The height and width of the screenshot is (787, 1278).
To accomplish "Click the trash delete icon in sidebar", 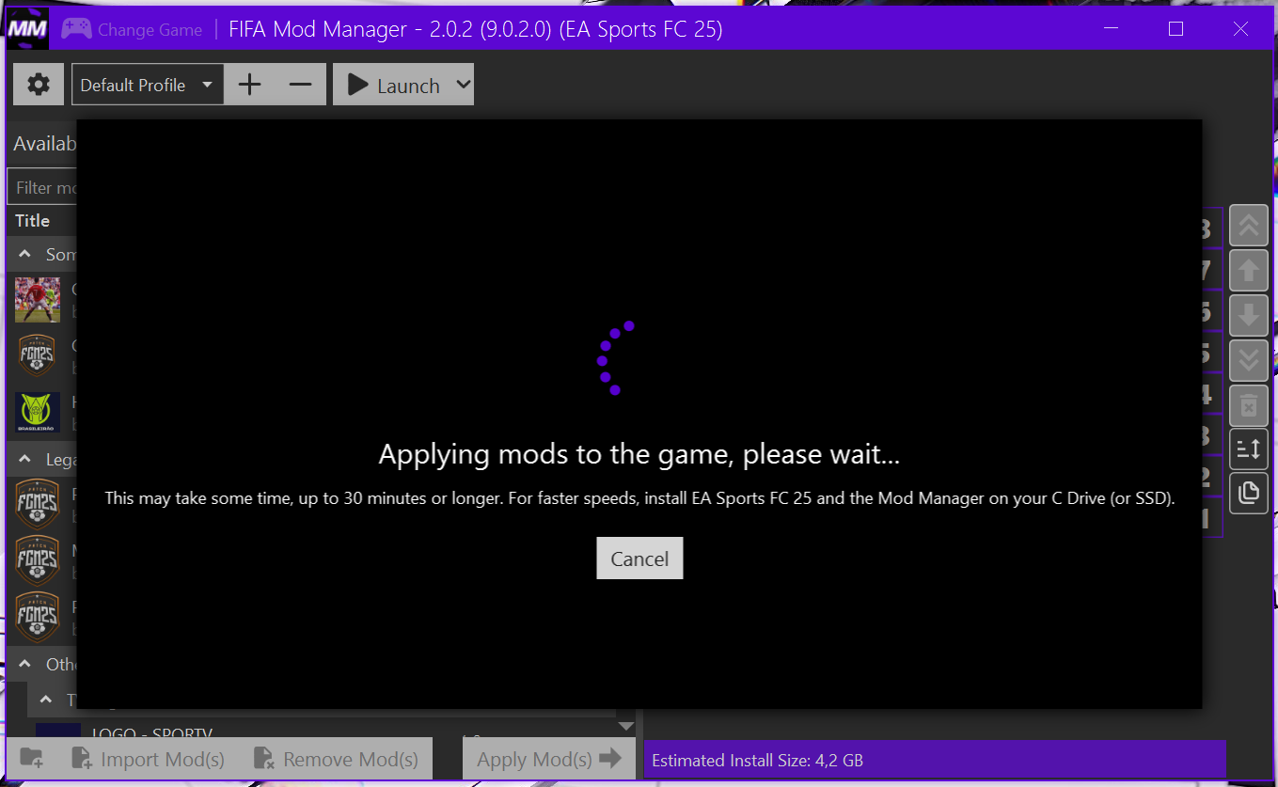I will click(1248, 405).
